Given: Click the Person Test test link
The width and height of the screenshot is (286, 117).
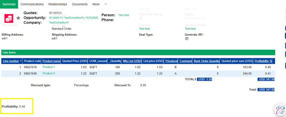Looking at the screenshot, I should click(123, 15).
